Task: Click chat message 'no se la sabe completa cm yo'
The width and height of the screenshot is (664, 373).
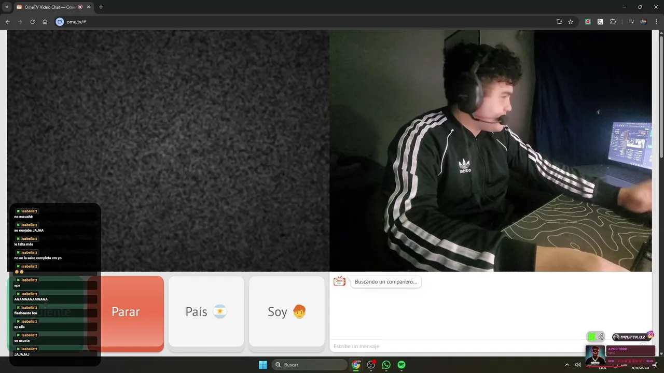Action: pyautogui.click(x=38, y=258)
